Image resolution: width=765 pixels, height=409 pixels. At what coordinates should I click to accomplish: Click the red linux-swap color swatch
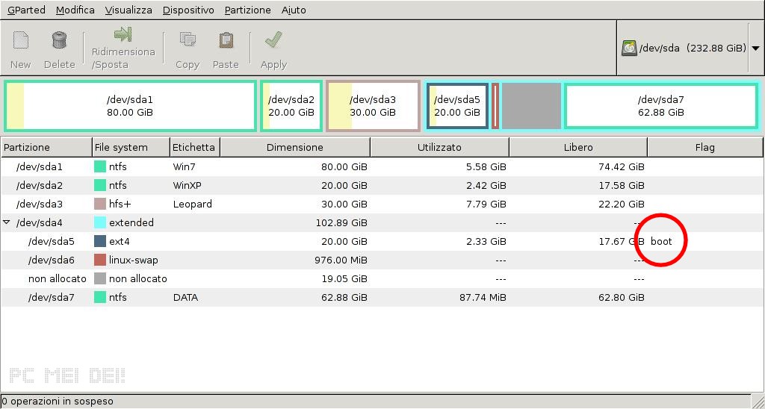[x=100, y=260]
